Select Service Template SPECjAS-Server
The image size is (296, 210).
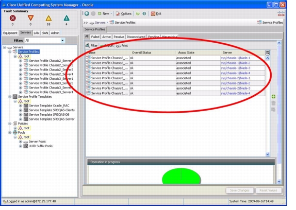52,119
